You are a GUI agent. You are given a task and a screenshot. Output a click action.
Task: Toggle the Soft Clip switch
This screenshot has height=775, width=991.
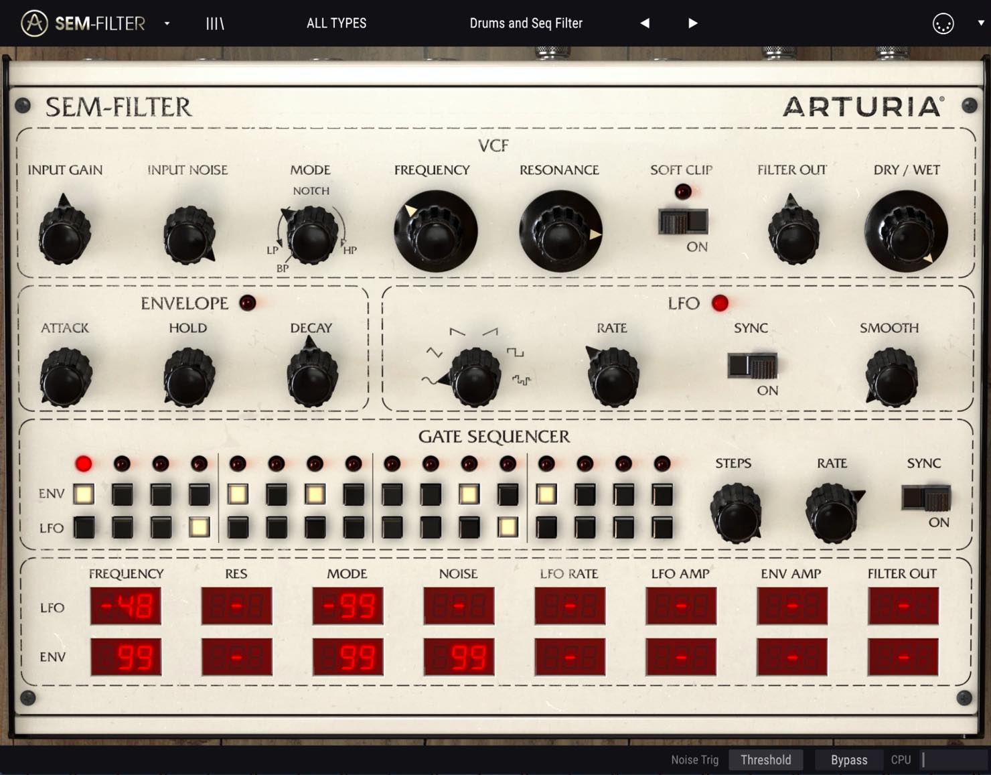683,221
